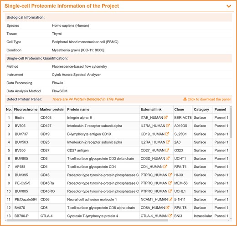Open external link icon beside CTLA-4_HUMAN

[x=170, y=216]
